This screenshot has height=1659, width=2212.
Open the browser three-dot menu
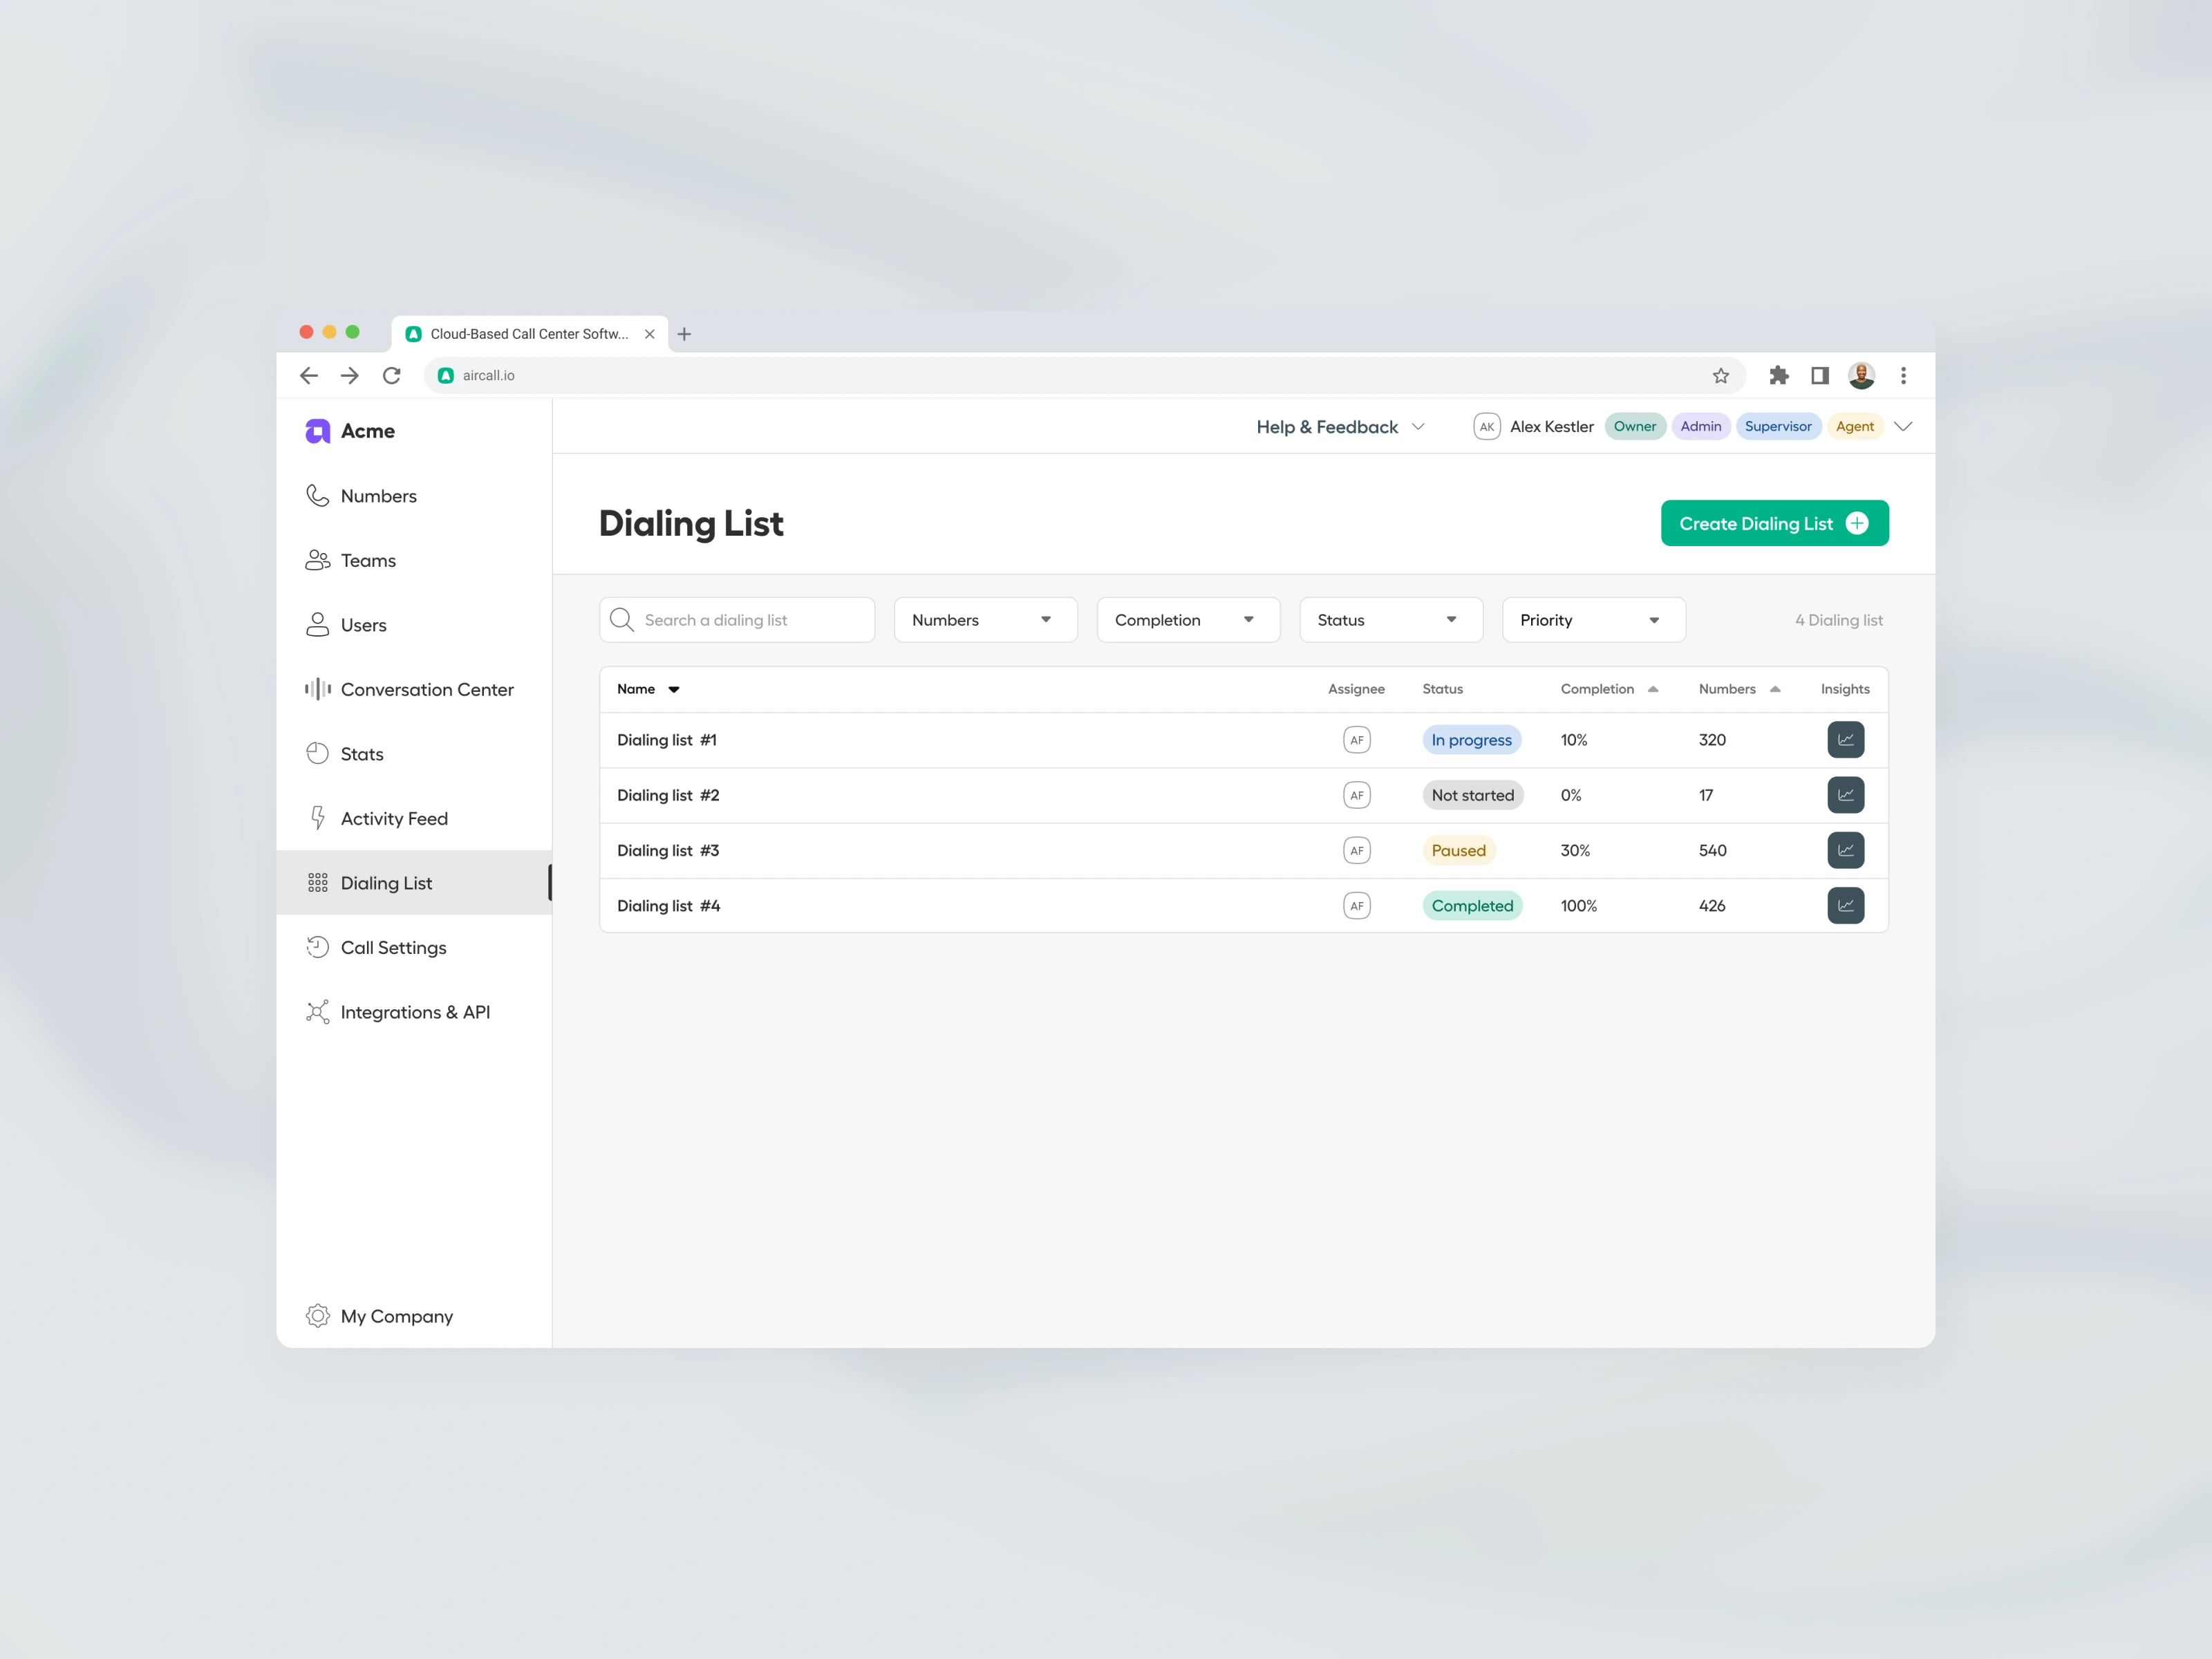[1903, 376]
